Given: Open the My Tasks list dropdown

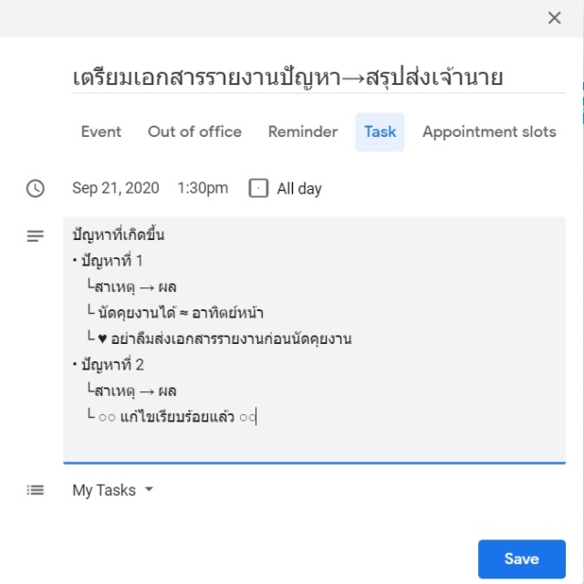Looking at the screenshot, I should 113,490.
